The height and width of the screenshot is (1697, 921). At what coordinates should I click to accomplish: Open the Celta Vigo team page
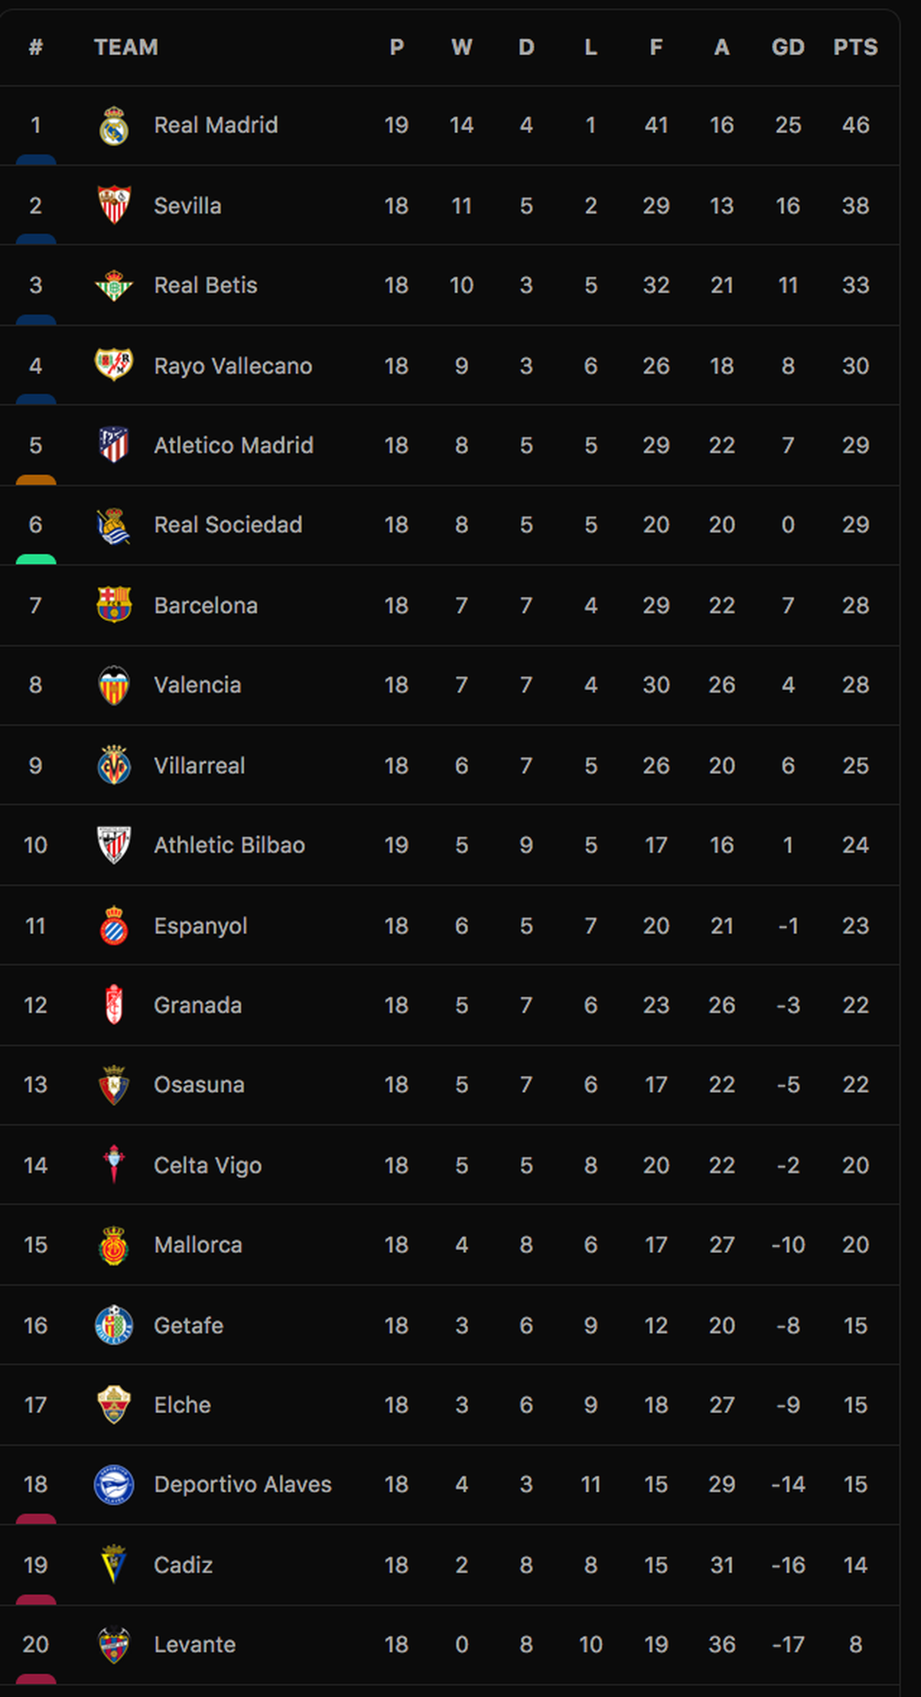(207, 1165)
